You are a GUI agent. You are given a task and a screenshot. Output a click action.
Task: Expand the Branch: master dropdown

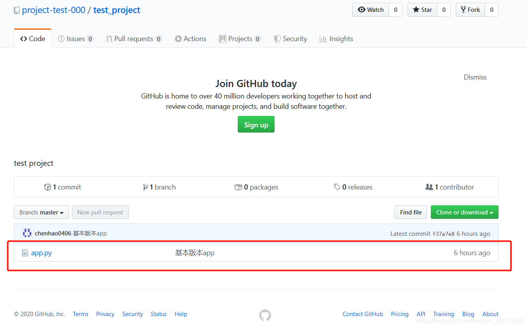(x=42, y=212)
